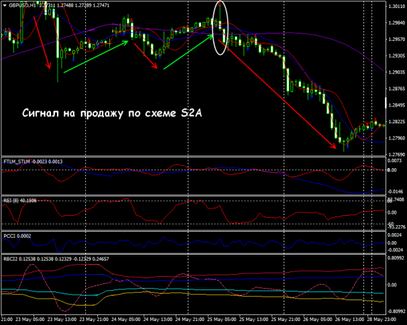Screen dimensions: 407x325
Task: Select the FTLM_STLM indicator label
Action: pos(17,161)
